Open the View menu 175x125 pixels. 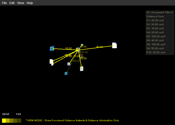(21, 3)
